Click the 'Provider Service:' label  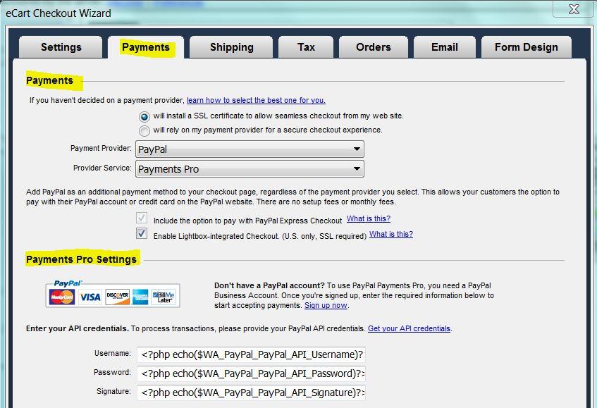pyautogui.click(x=102, y=168)
